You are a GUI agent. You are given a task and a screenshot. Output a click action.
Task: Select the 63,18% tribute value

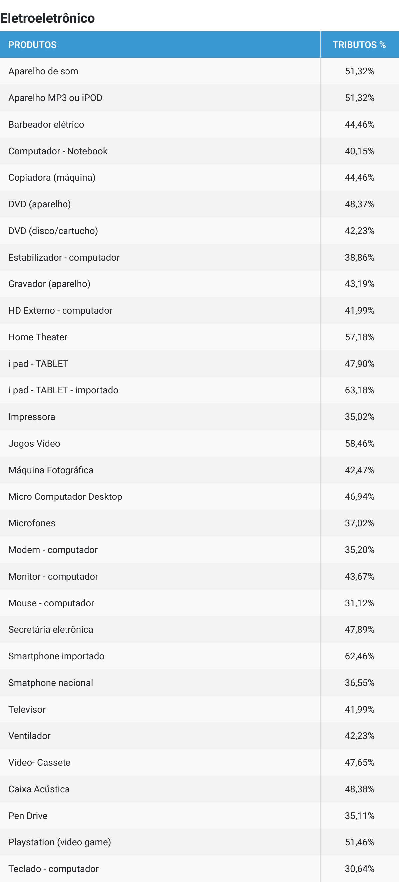[359, 390]
